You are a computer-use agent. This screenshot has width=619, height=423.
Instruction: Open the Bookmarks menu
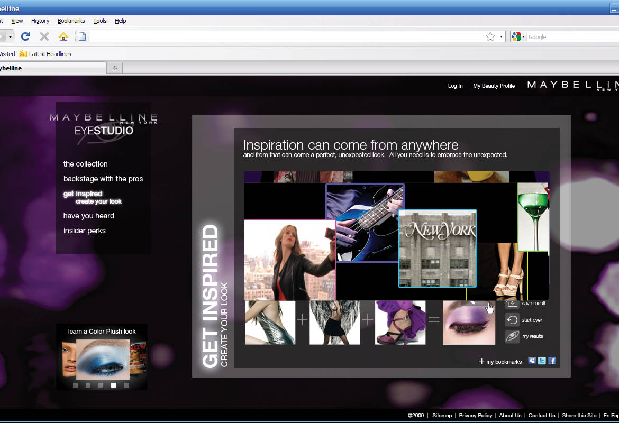pos(71,21)
